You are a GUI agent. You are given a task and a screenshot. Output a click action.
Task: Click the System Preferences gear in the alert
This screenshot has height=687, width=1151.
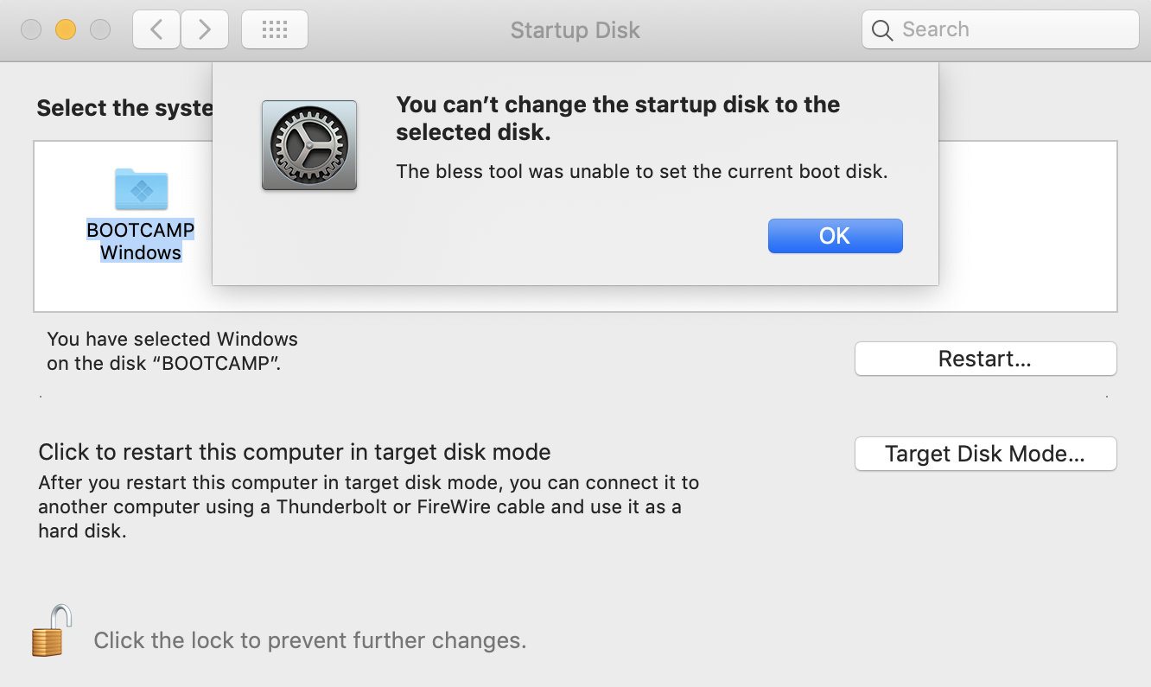308,145
